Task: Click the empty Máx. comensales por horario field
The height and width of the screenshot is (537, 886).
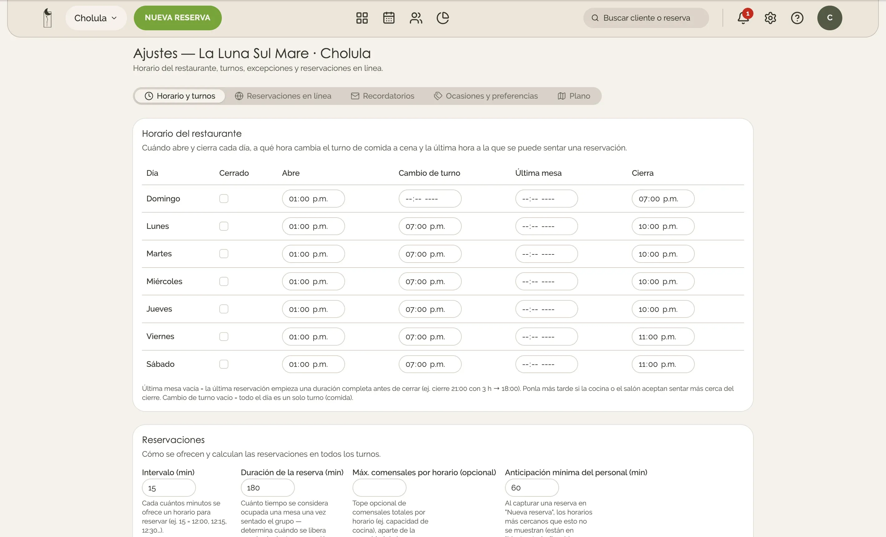Action: 379,488
